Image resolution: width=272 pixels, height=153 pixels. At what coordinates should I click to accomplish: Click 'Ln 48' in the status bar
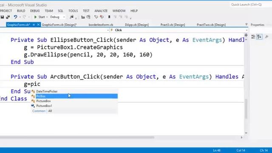coord(217,150)
